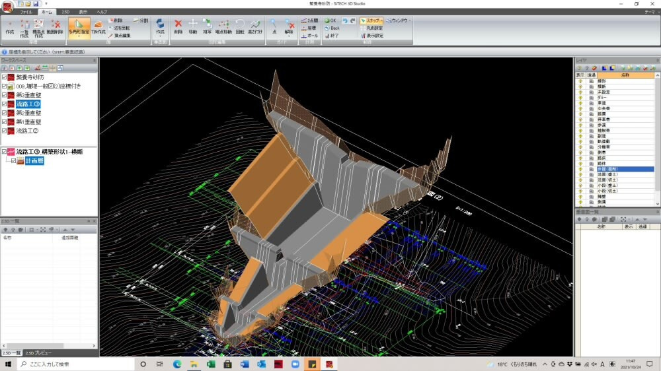Click the 頂点編集 button
661x371 pixels.
[119, 35]
